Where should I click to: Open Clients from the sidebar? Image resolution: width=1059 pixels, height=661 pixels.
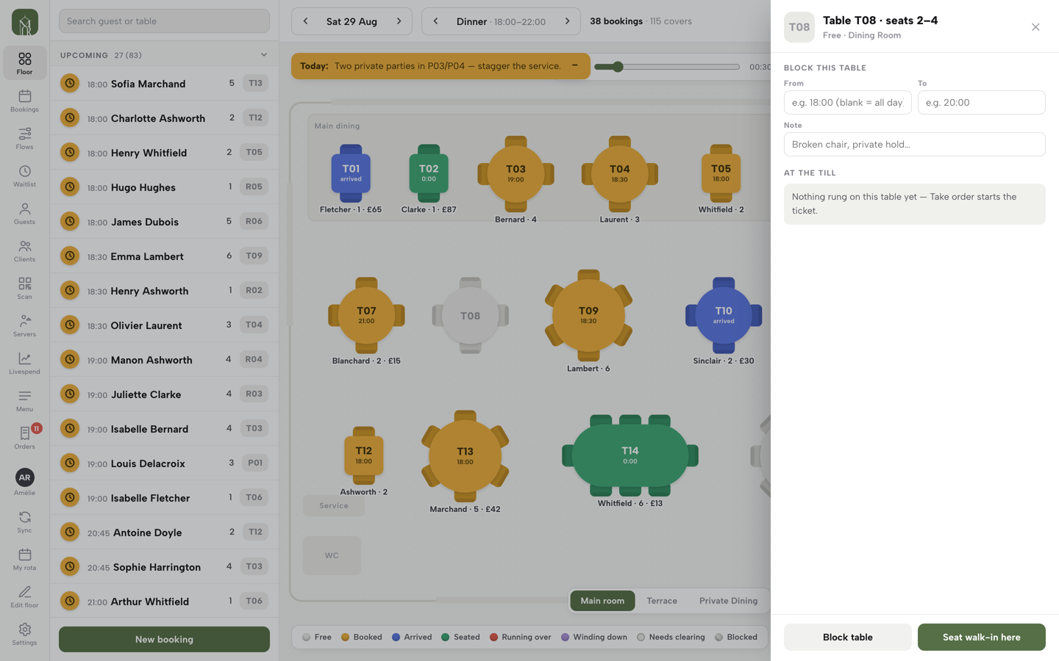click(x=24, y=250)
